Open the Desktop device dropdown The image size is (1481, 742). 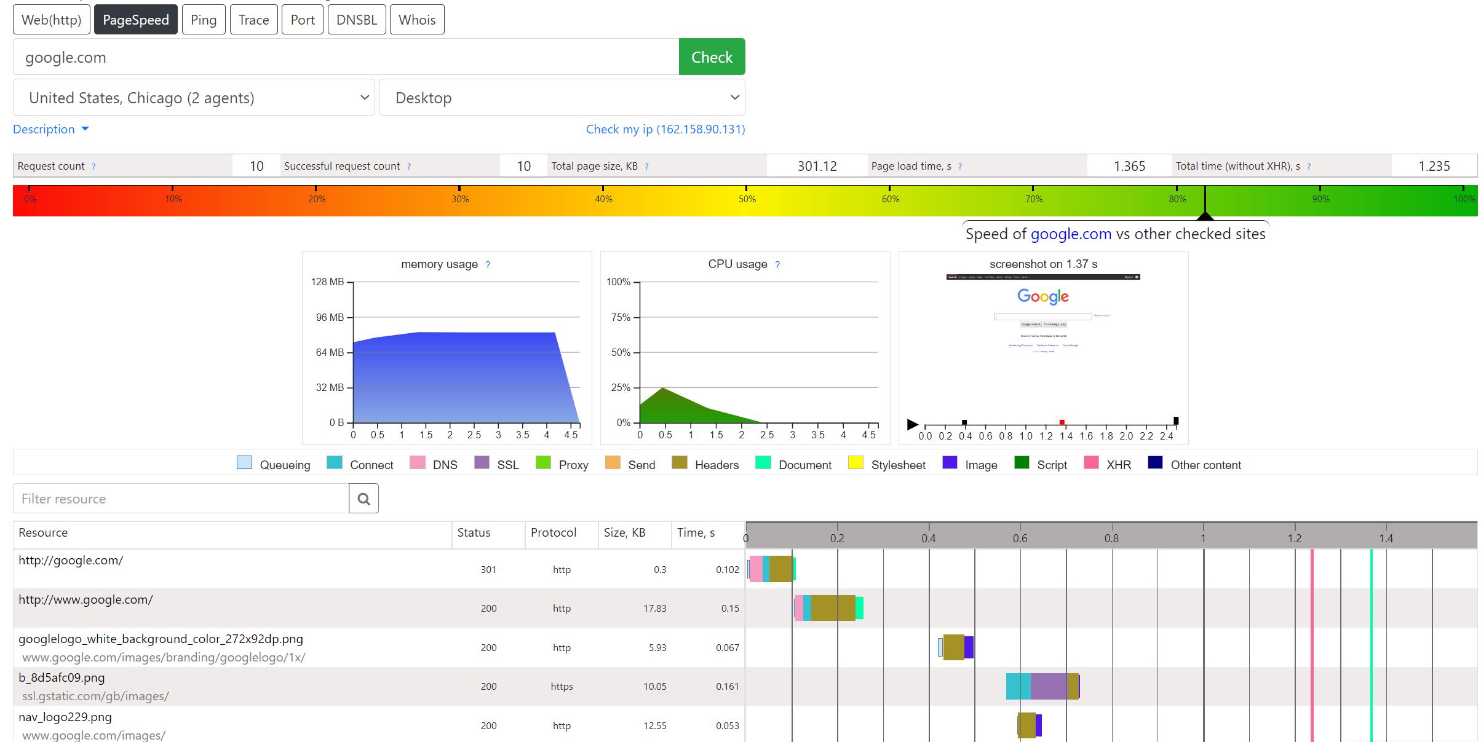tap(562, 98)
